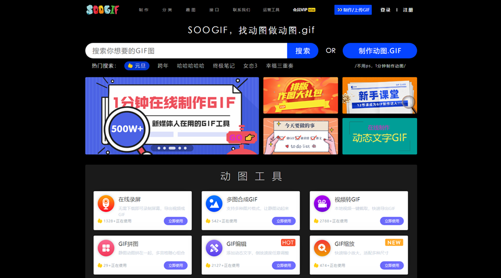Click the 29+正在使用 usage count
Image resolution: width=501 pixels, height=278 pixels.
tap(115, 265)
